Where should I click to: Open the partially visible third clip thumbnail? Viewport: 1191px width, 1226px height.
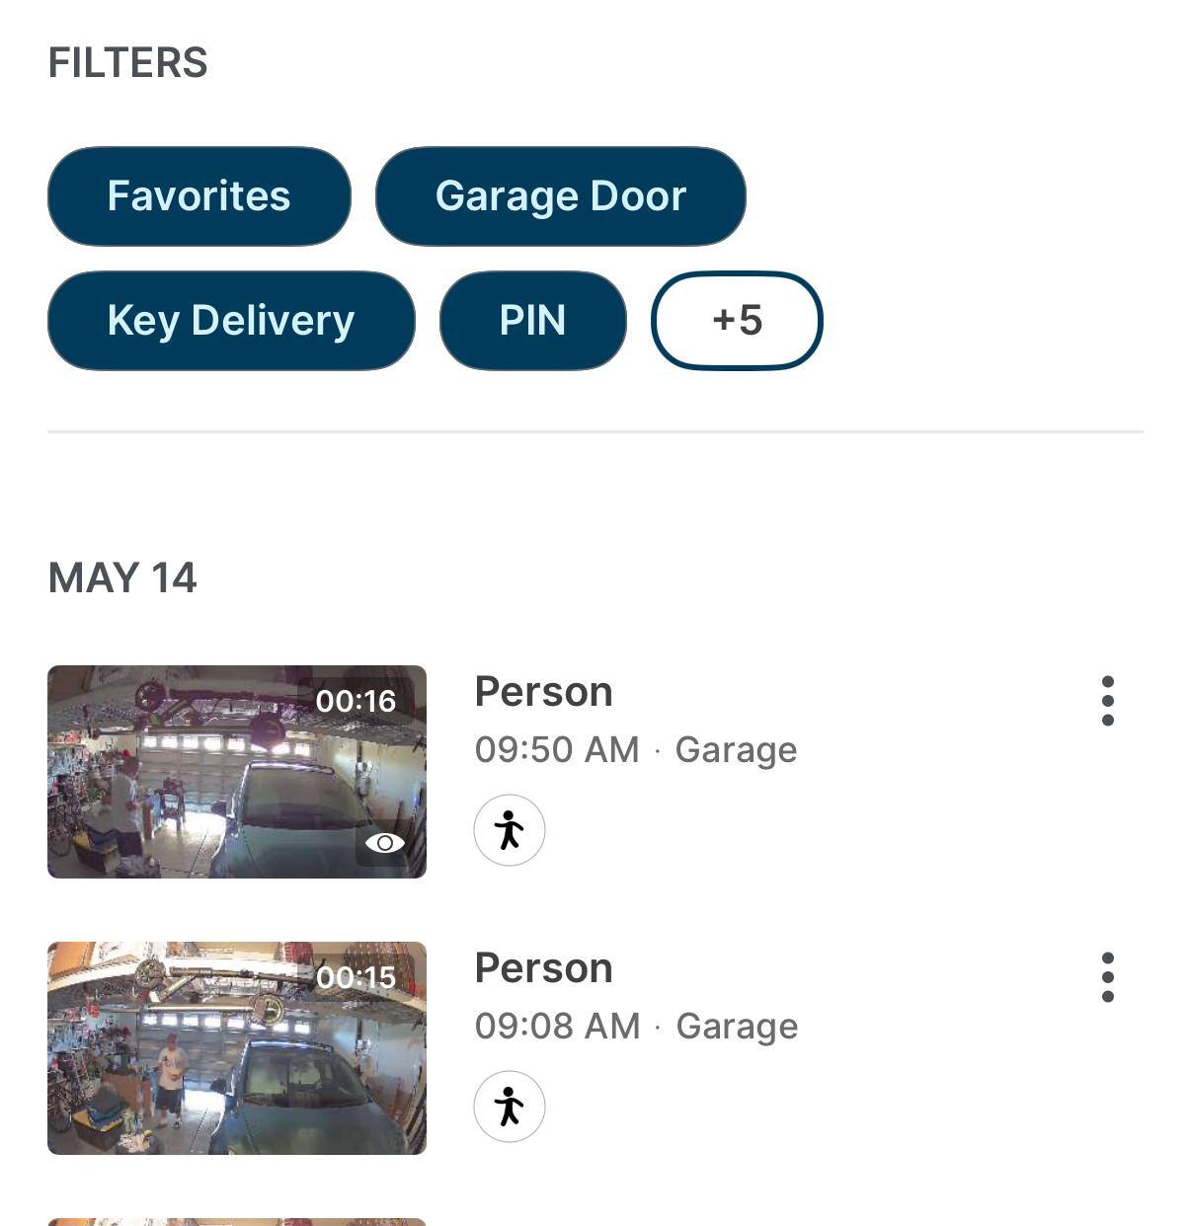click(237, 1222)
